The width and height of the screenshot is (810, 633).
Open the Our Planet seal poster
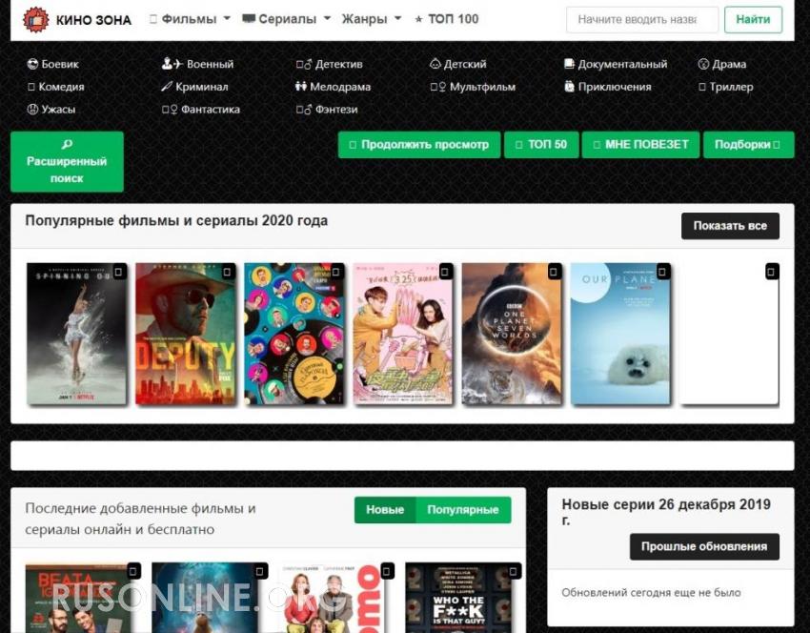tap(621, 334)
